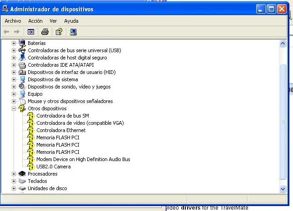Select the Procesadores category label

coord(43,174)
